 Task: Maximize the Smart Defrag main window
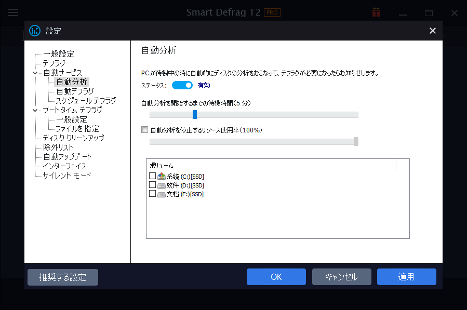[x=429, y=13]
